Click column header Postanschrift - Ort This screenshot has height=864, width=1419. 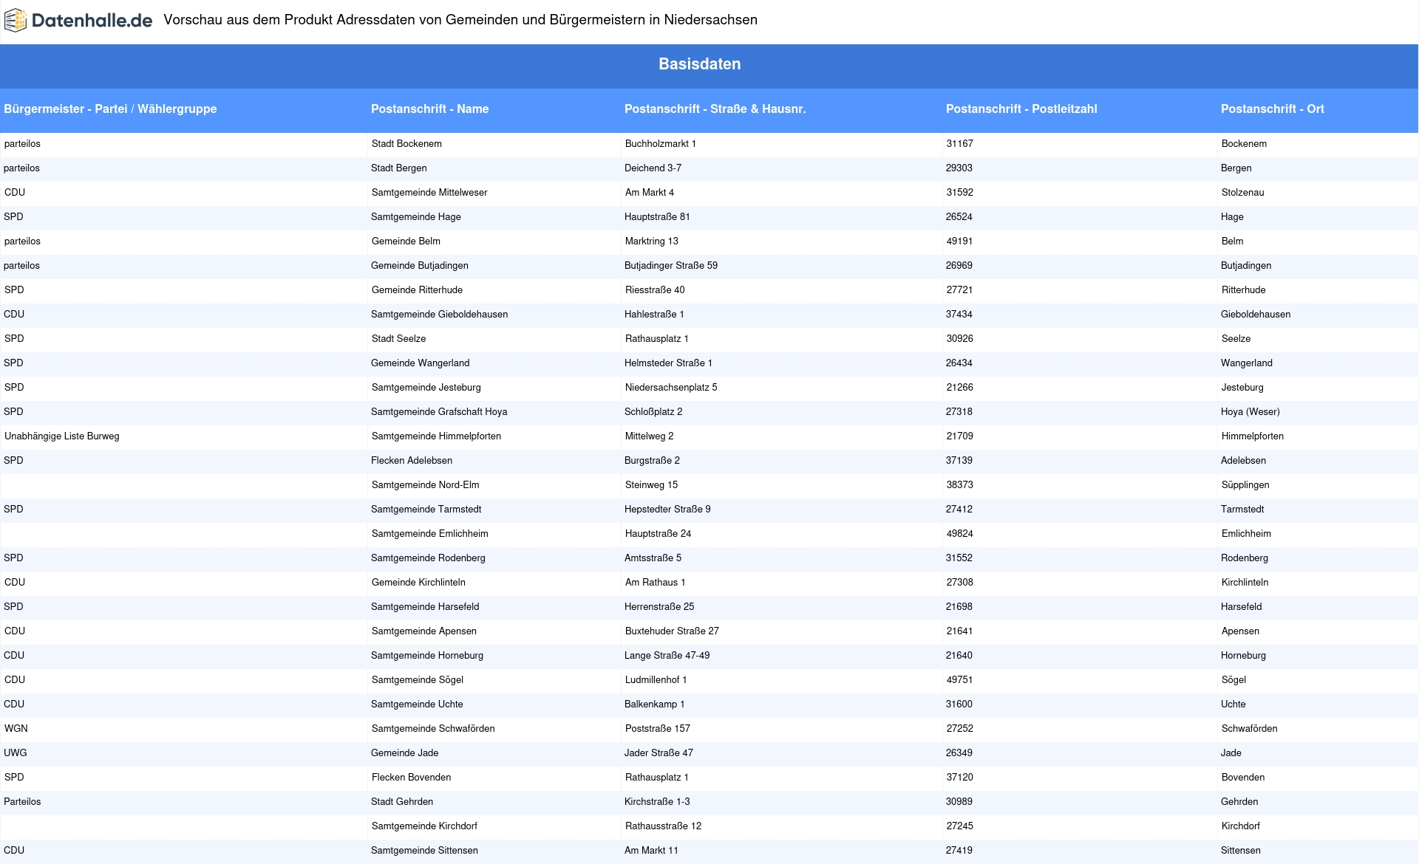tap(1272, 109)
